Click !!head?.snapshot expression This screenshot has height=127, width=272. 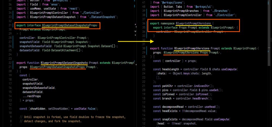(x=183, y=123)
